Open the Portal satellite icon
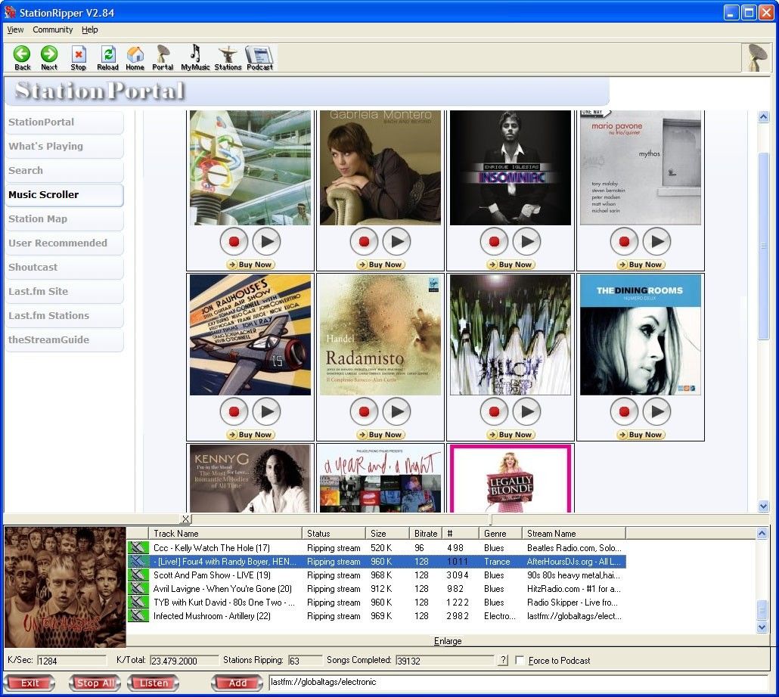This screenshot has height=697, width=779. [163, 53]
